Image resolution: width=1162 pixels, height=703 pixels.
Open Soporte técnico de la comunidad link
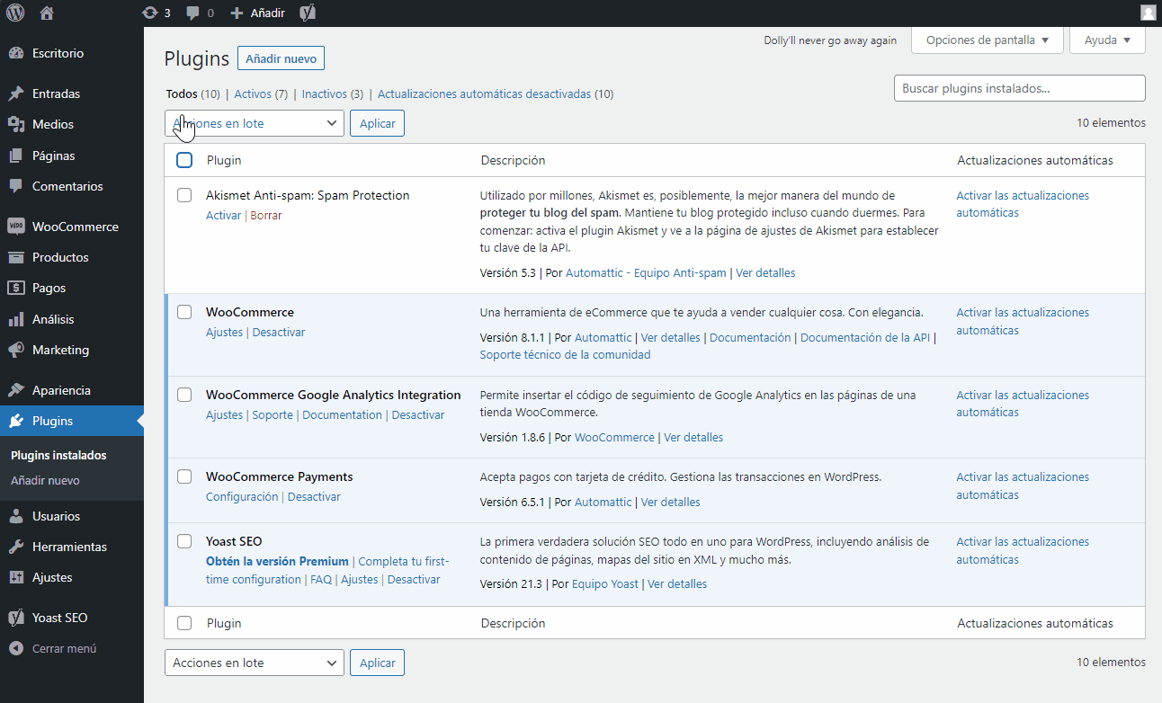point(565,354)
